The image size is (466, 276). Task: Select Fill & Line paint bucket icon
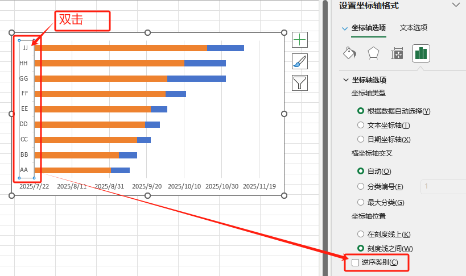point(349,53)
